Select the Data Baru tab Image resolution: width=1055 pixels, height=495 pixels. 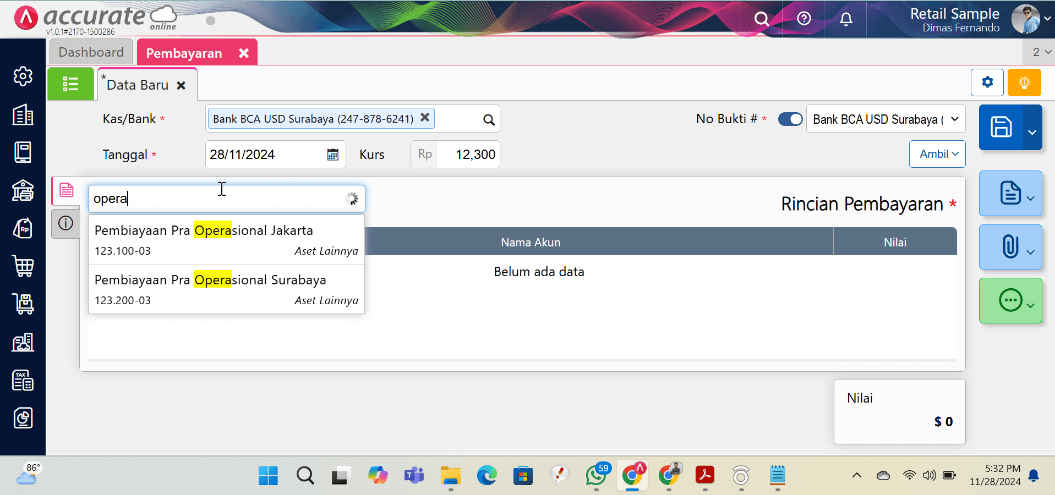coord(138,85)
